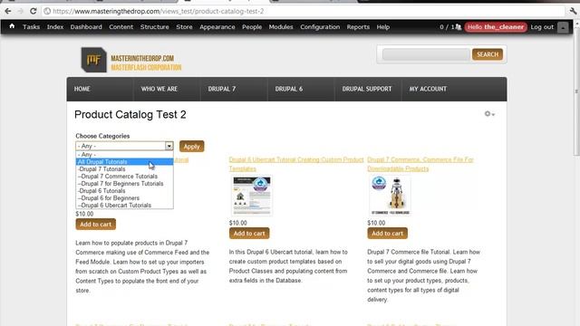
Task: Go to DRUPAL 7 navigation item
Action: pyautogui.click(x=221, y=89)
